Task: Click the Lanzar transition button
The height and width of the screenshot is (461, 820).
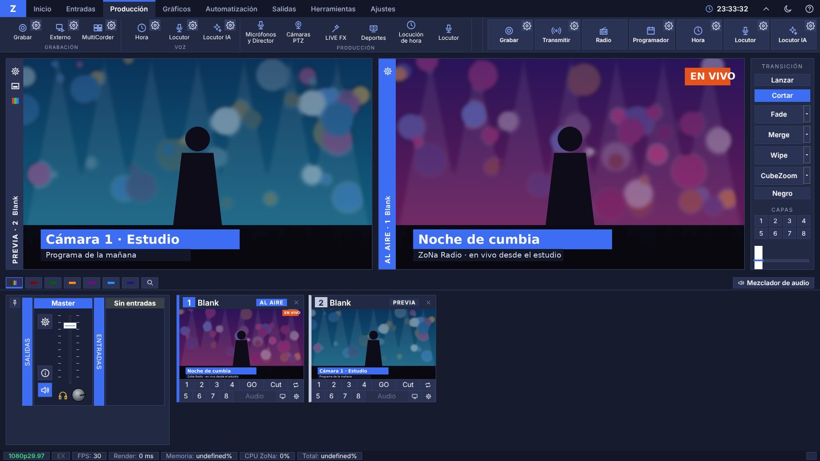Action: (782, 80)
